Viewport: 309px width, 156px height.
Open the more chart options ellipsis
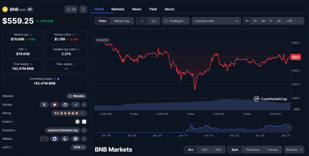(x=300, y=21)
